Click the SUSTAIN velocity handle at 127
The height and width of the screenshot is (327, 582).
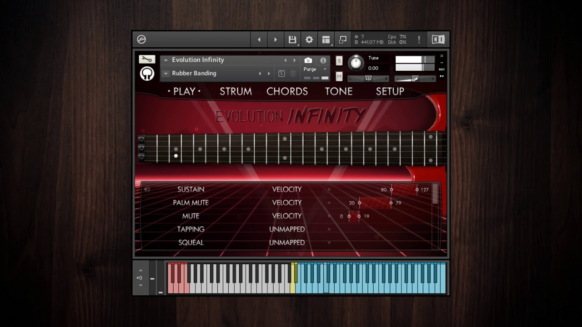(x=417, y=189)
